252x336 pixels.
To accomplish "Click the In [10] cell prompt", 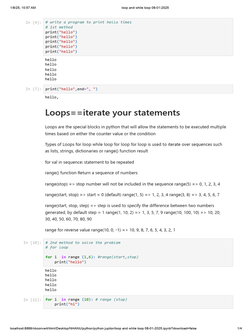I will 32,243.
